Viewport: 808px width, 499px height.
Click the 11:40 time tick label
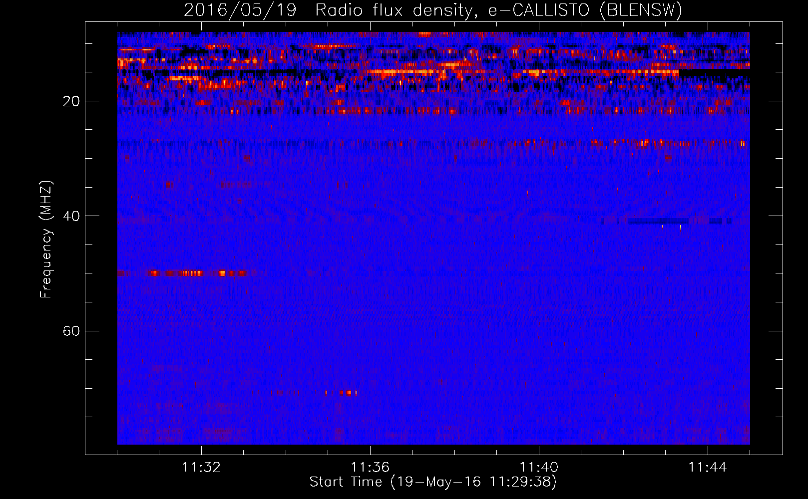(x=539, y=468)
